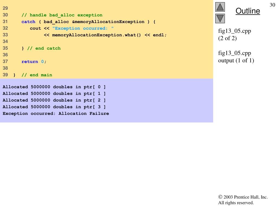
Task: Click memoryAllocationException.what() call on line 33
Action: pos(96,35)
